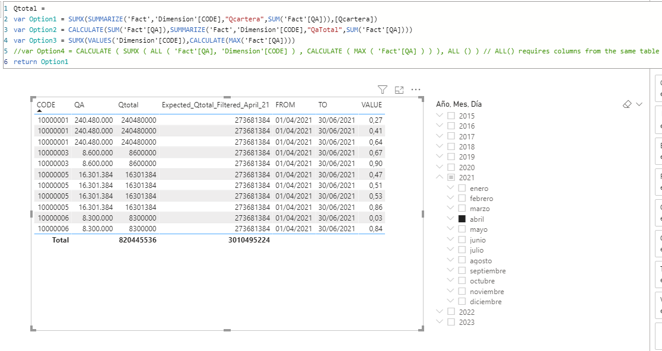Select the VALUE cell 0,03

tap(375, 218)
